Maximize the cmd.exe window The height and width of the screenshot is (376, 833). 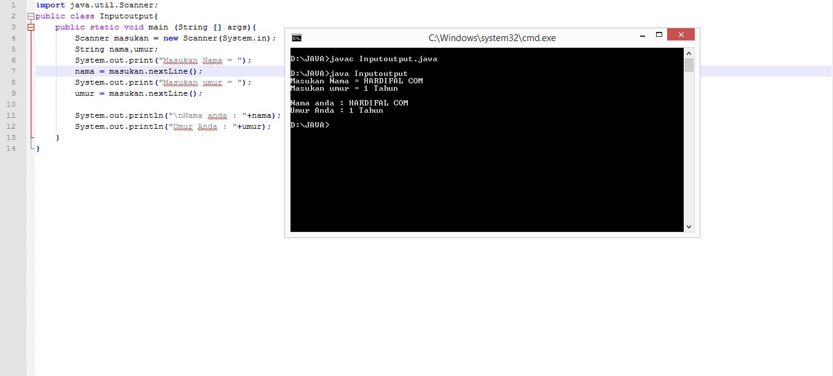pyautogui.click(x=659, y=34)
